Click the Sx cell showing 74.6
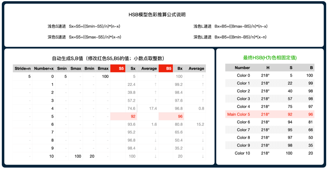The image size is (328, 170). click(x=131, y=109)
